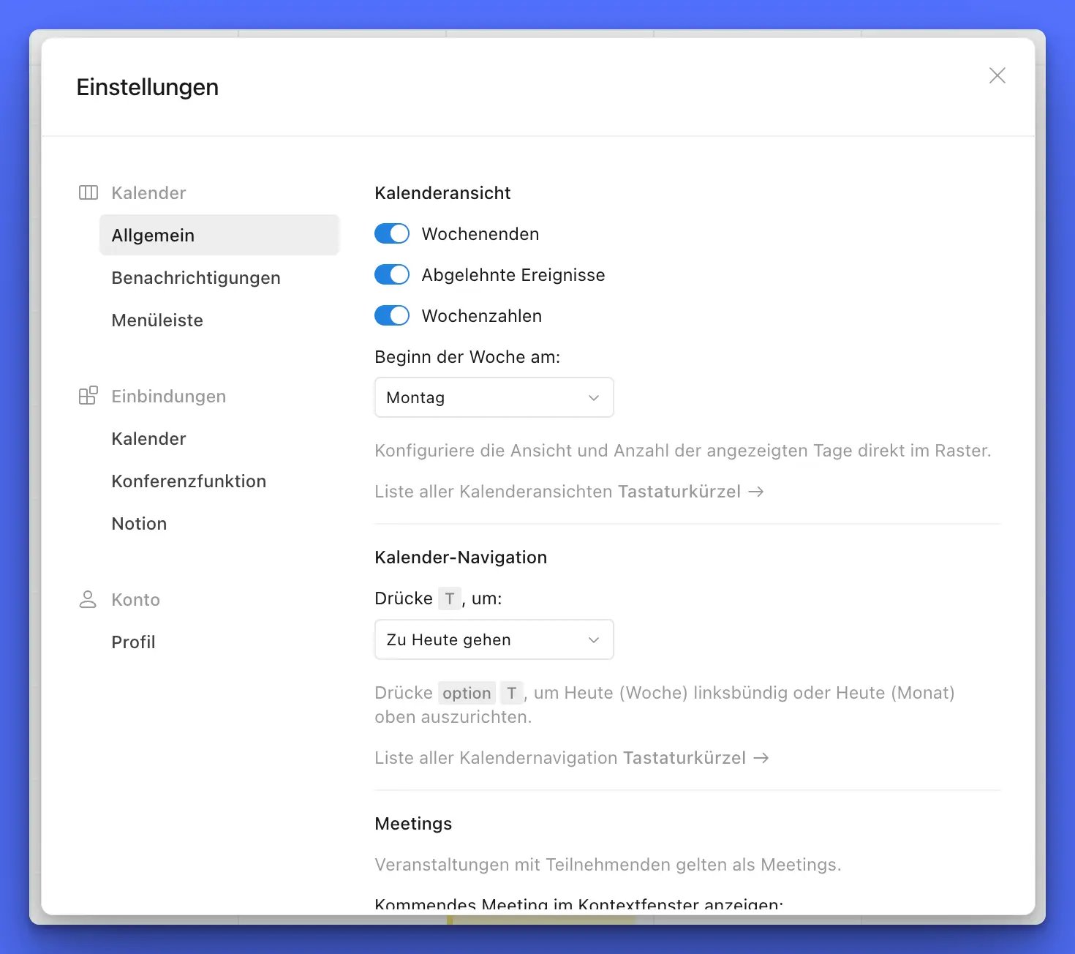
Task: Click arrow icon after Kalendernavigation Tastaturkürzel
Action: (761, 758)
